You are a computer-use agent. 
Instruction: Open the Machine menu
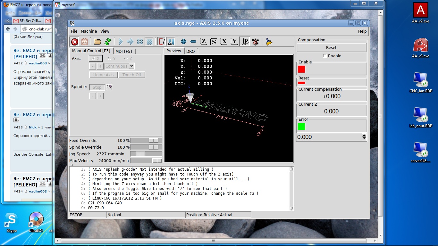(89, 31)
